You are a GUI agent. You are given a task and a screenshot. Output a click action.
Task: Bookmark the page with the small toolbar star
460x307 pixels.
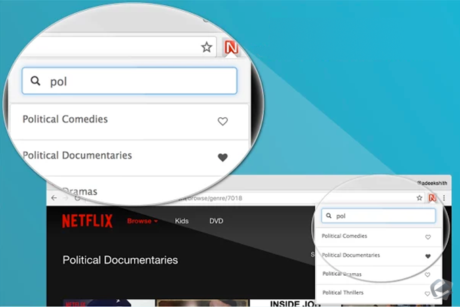click(x=419, y=198)
